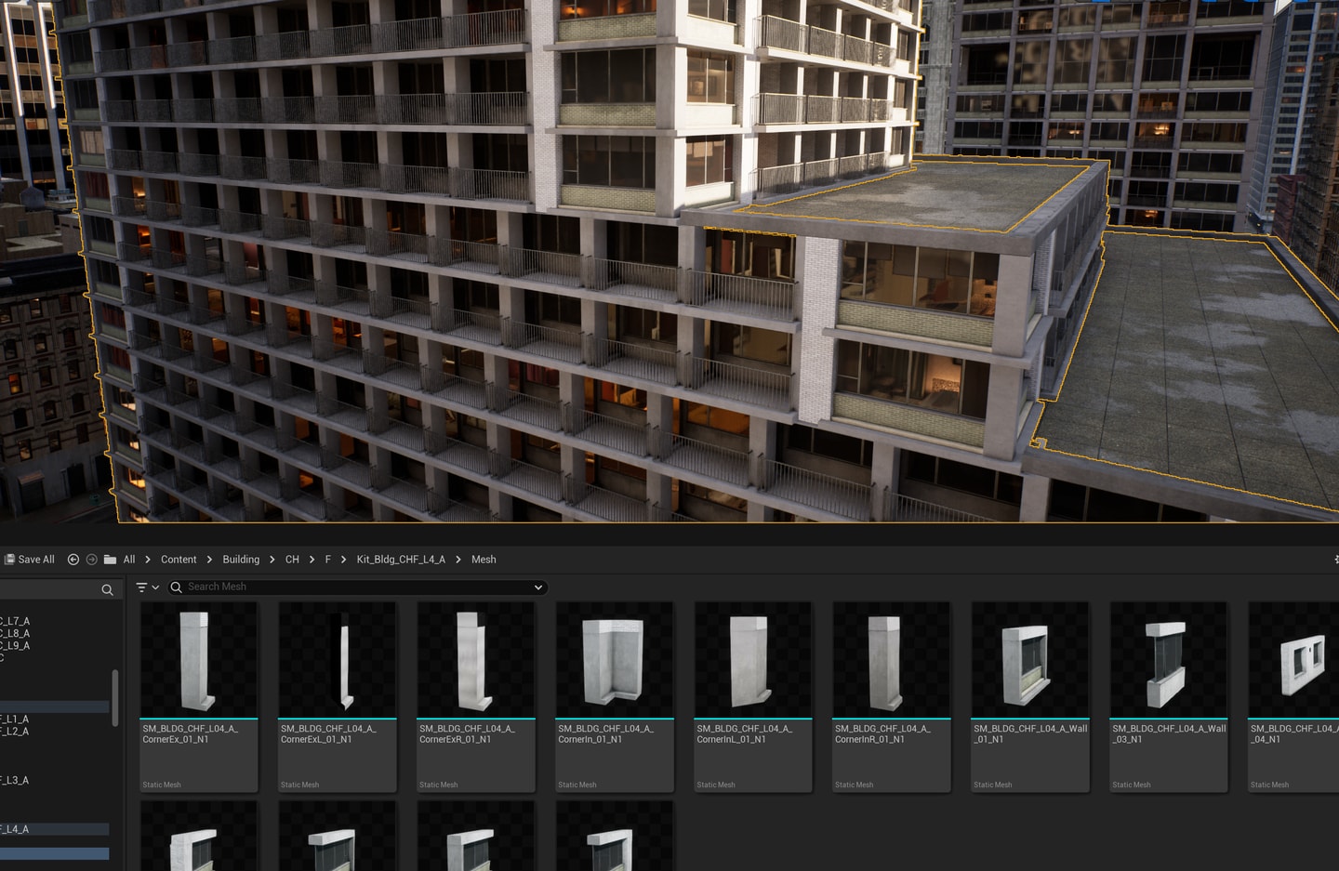Click the Save All button

point(30,560)
